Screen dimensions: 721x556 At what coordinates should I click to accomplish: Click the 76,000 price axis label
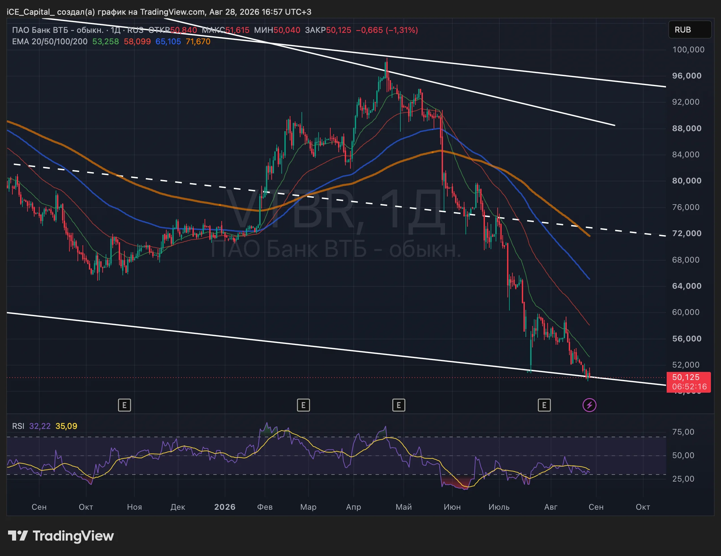coord(686,207)
